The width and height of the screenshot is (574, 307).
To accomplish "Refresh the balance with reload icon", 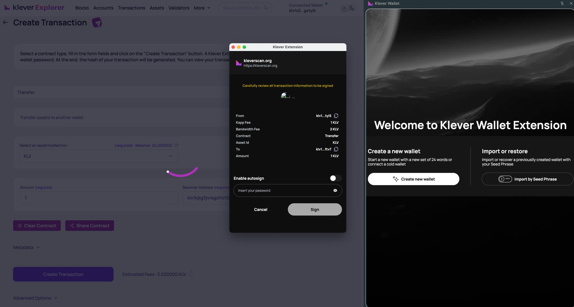I will pyautogui.click(x=176, y=145).
